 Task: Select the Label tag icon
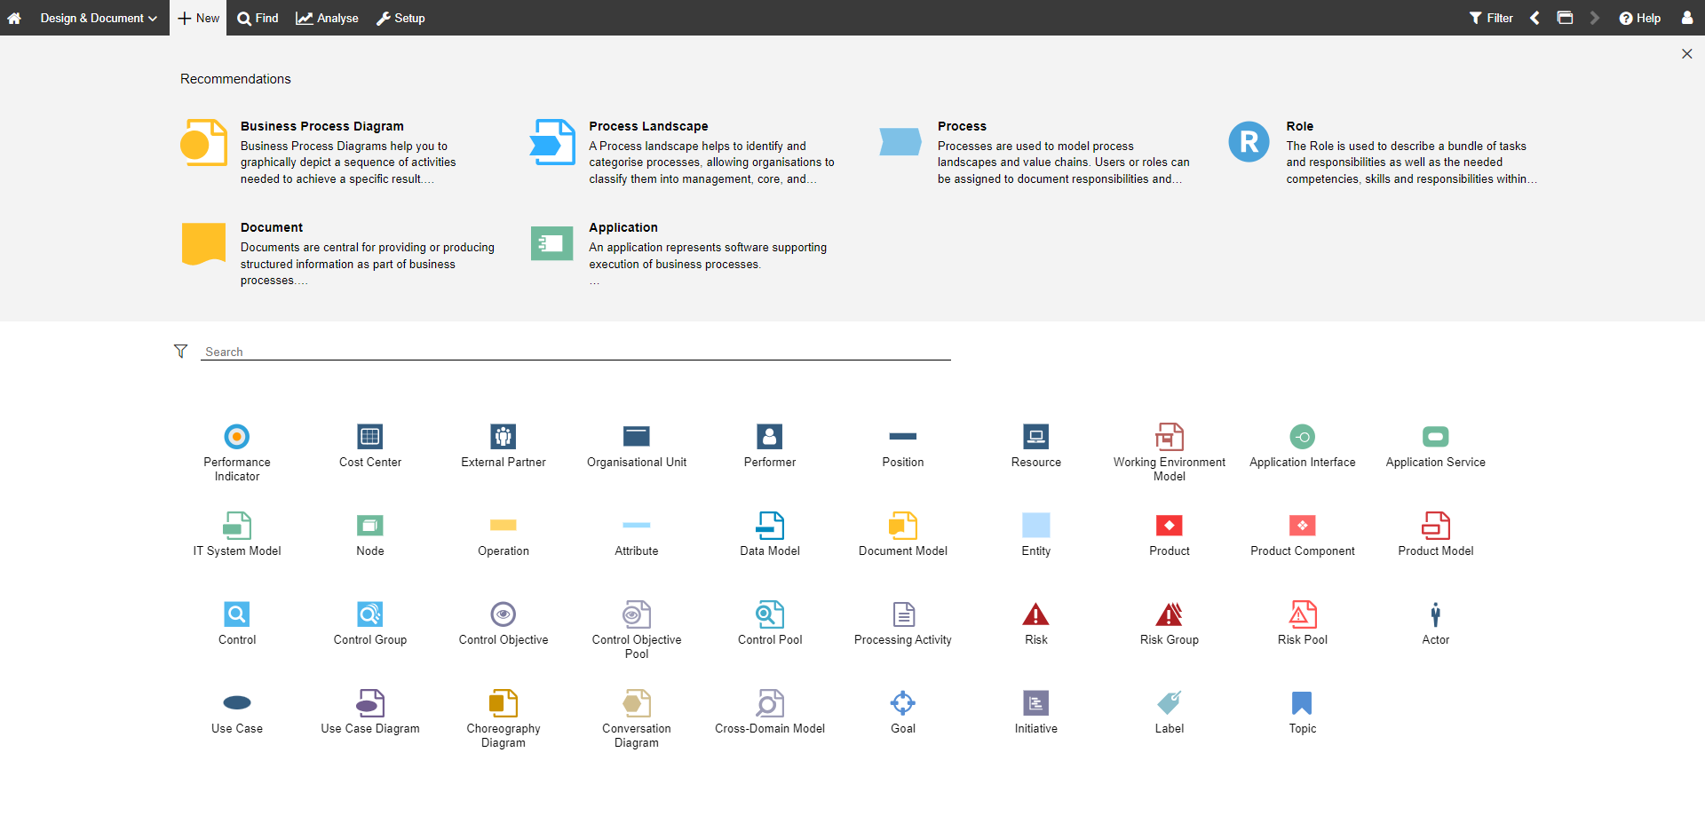1170,702
